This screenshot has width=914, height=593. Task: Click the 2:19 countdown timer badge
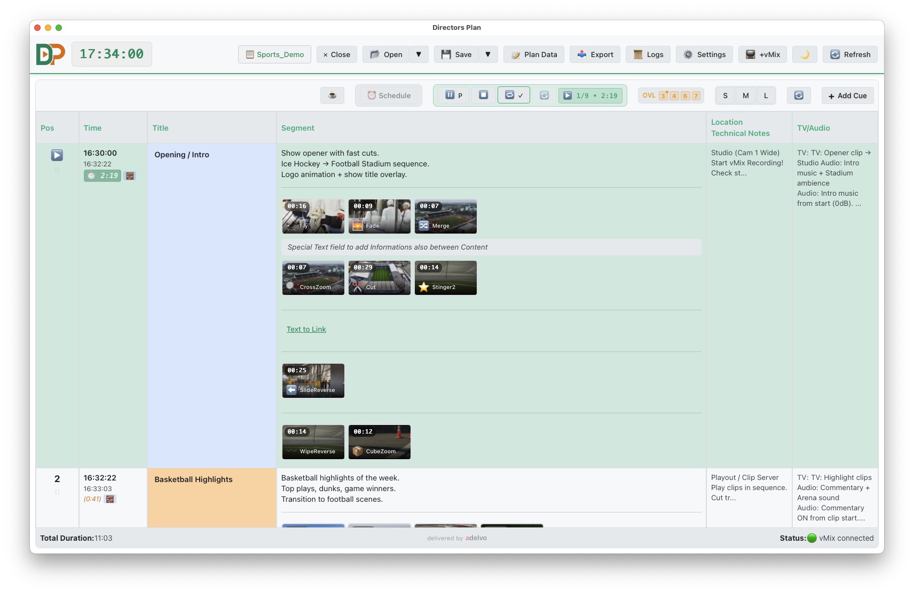pos(104,175)
